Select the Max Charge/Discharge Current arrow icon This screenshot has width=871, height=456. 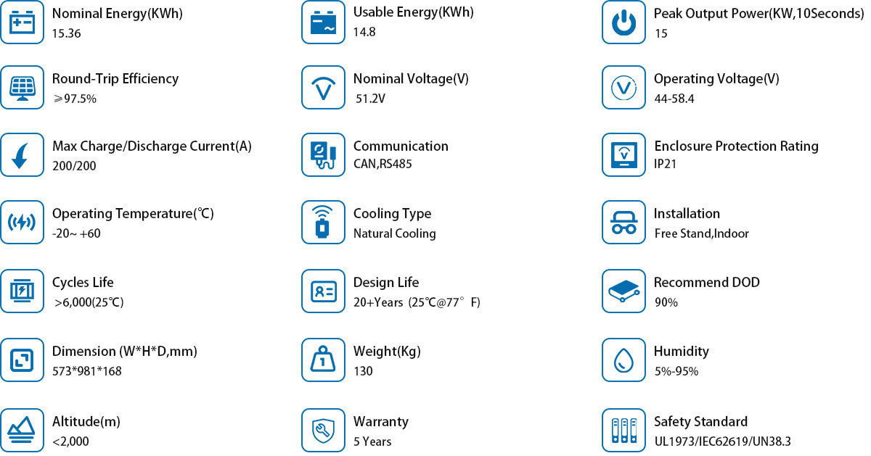click(x=22, y=154)
